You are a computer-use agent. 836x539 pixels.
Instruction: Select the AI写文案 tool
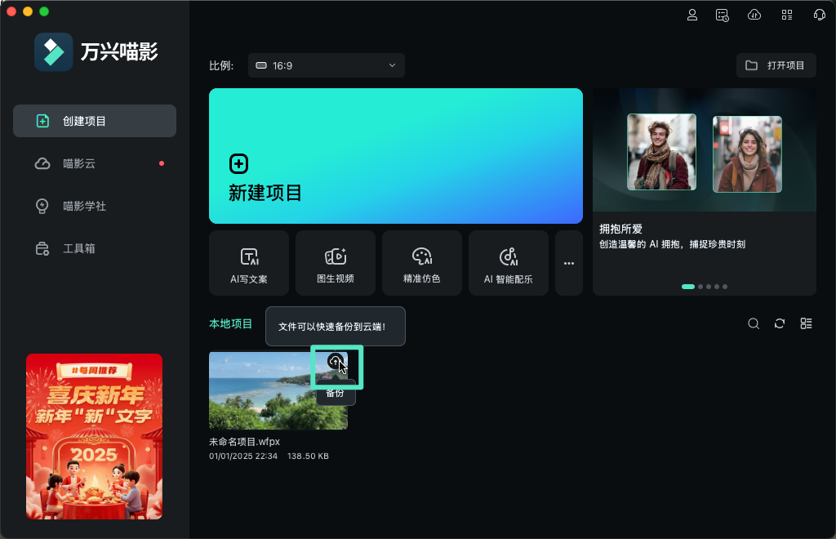pyautogui.click(x=248, y=263)
